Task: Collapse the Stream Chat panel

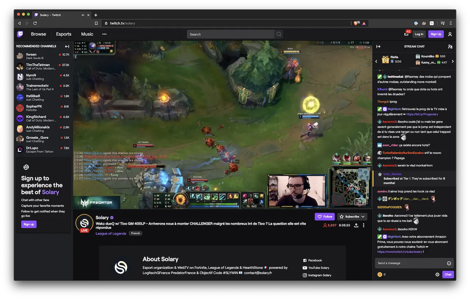Action: (x=379, y=46)
